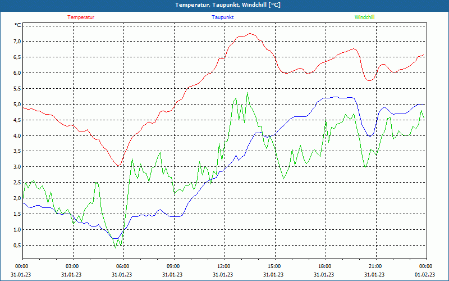Click the 4,5 y-axis value
This screenshot has width=449, height=281.
(17, 120)
